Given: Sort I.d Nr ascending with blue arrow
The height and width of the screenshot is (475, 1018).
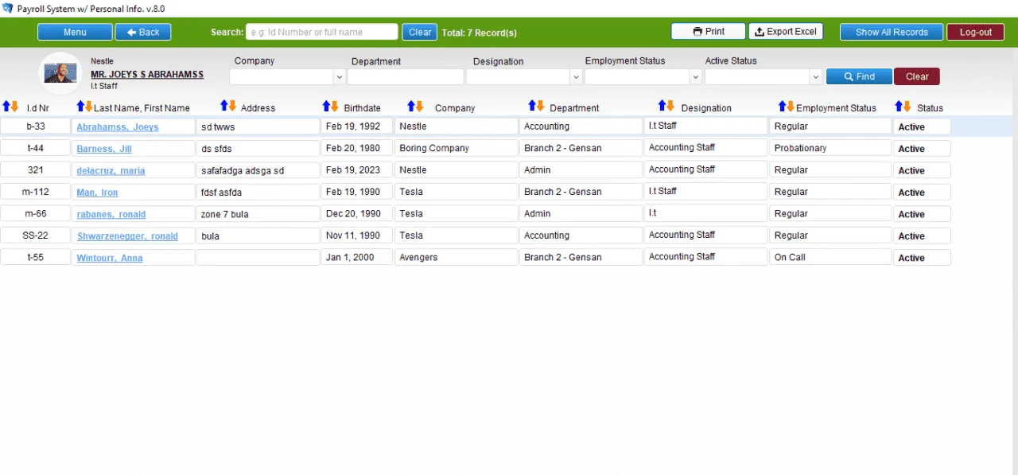Looking at the screenshot, I should pyautogui.click(x=6, y=107).
